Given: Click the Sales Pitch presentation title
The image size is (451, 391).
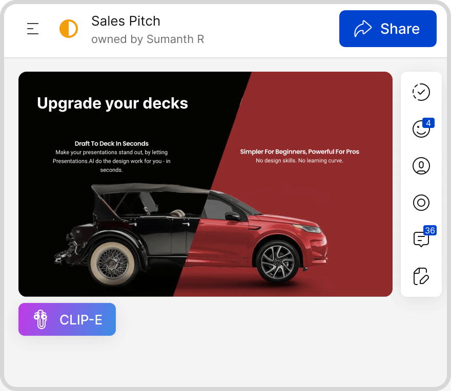Looking at the screenshot, I should [x=126, y=21].
